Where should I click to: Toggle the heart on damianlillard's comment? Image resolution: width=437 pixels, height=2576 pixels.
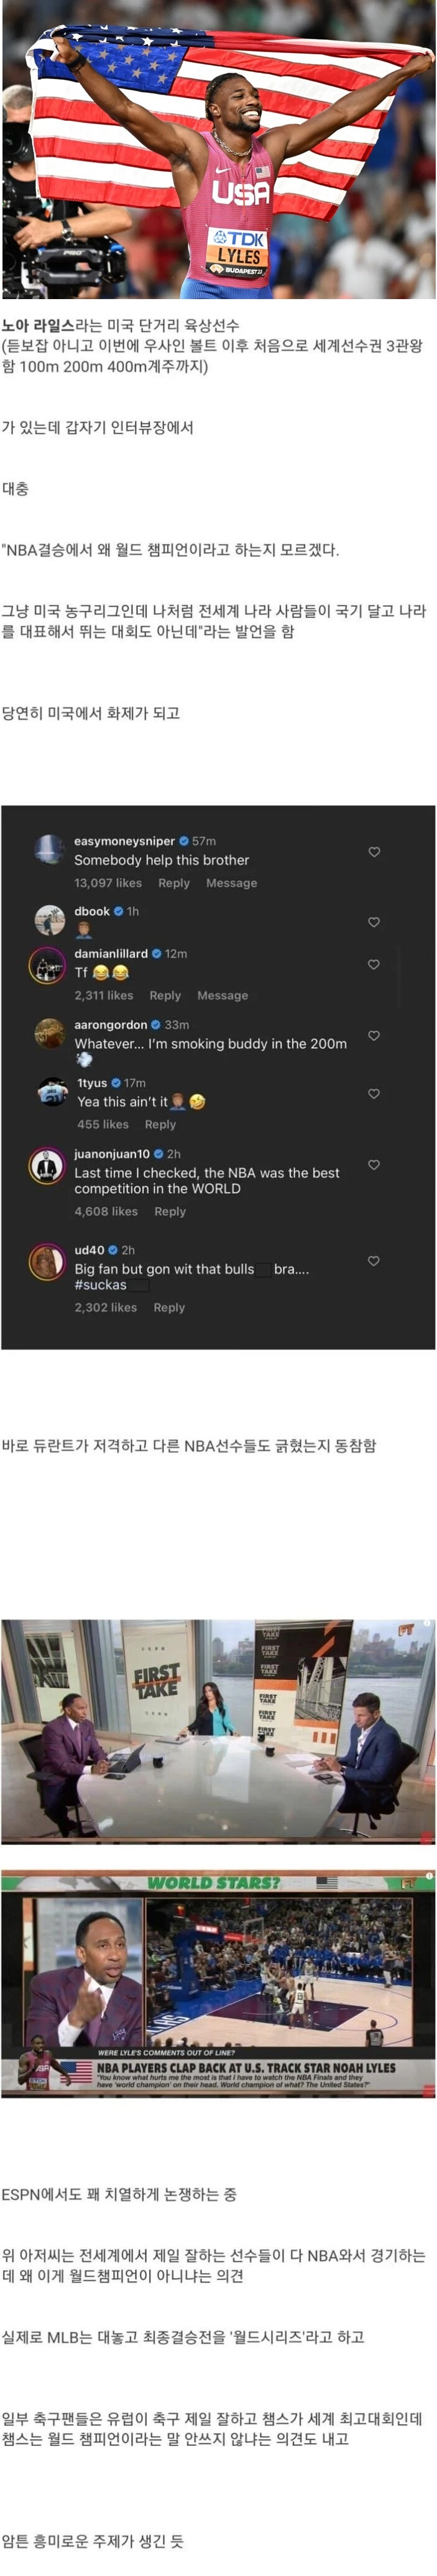click(374, 964)
